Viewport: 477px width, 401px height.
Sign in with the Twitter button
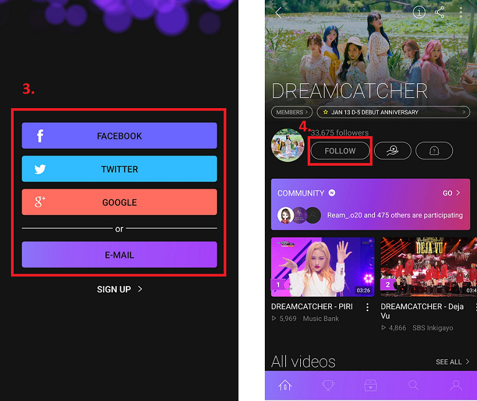click(119, 169)
